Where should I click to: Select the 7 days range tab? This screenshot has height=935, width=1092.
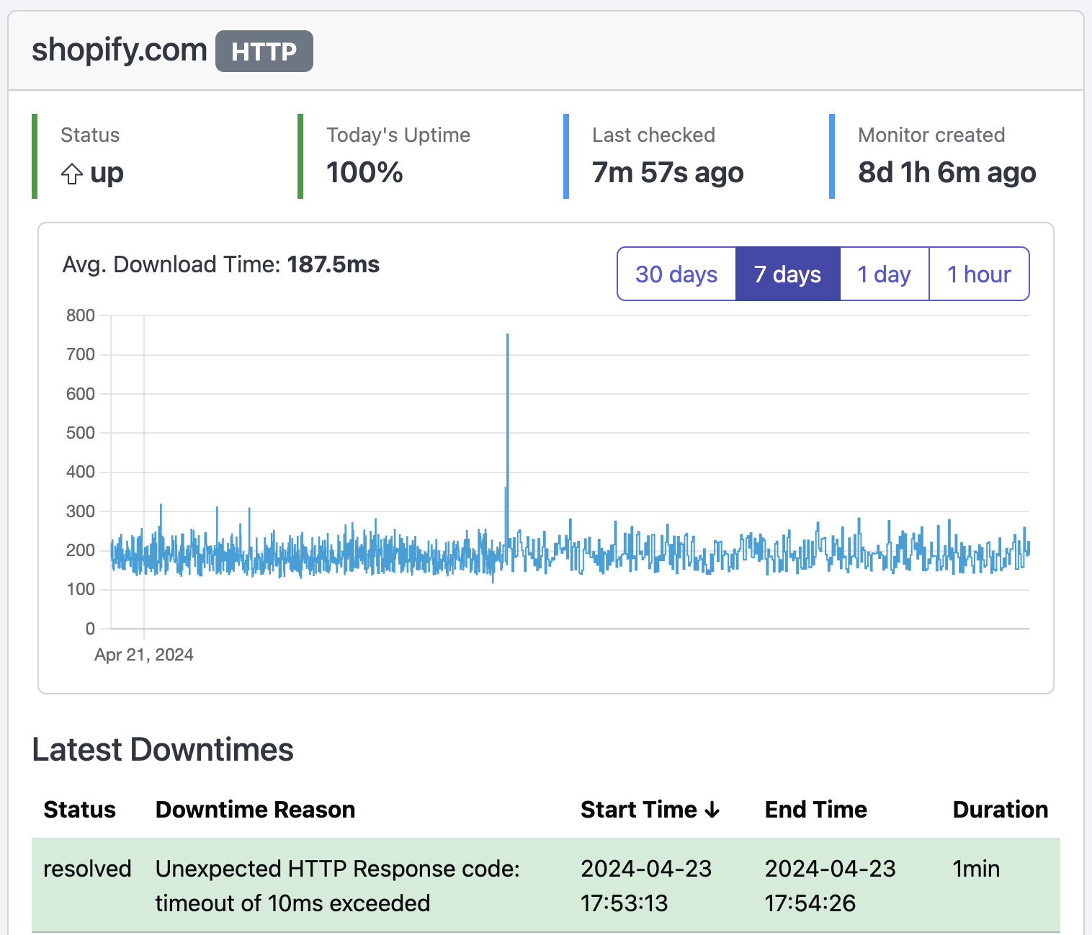[x=787, y=274]
